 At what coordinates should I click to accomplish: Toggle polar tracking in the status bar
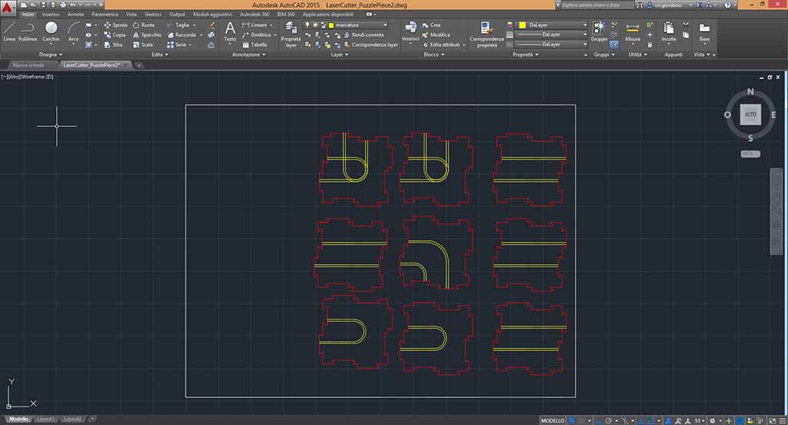tap(609, 421)
